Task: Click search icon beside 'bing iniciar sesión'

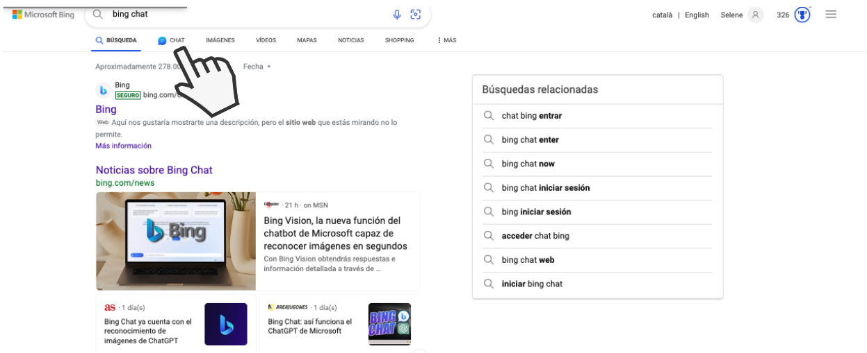Action: tap(489, 212)
